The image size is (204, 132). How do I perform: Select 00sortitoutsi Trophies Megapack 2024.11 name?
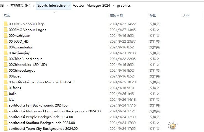42,82
